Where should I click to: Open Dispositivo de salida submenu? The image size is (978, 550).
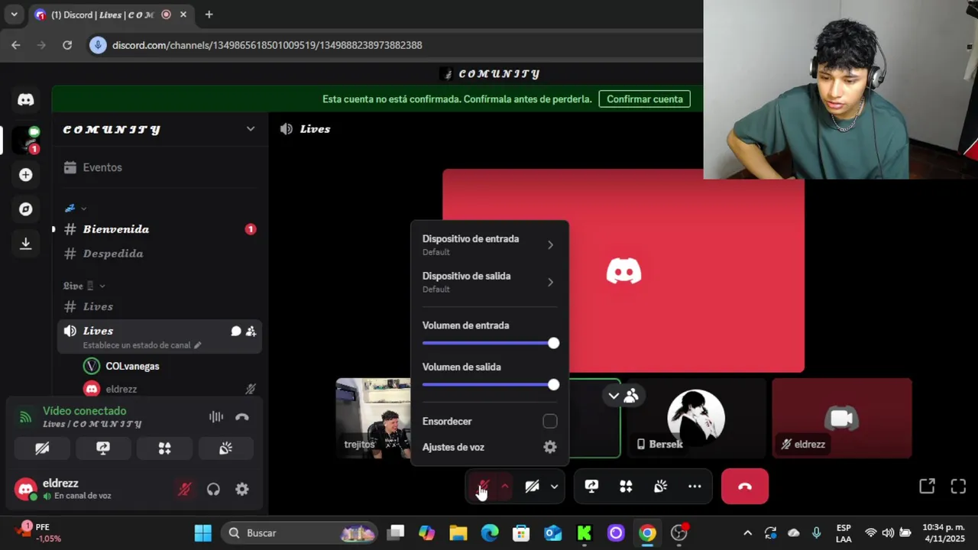[490, 282]
